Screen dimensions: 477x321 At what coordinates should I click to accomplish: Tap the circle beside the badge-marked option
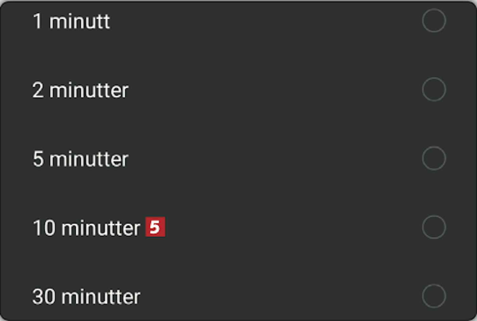point(434,227)
